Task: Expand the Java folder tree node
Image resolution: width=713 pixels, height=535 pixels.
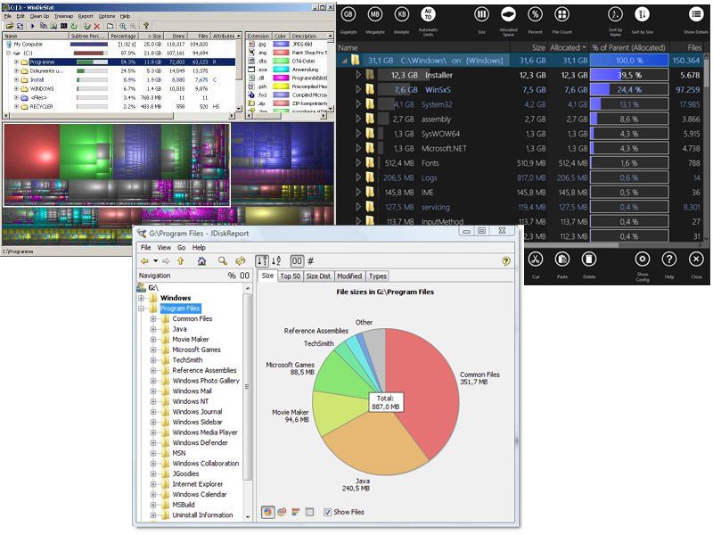Action: tap(153, 329)
